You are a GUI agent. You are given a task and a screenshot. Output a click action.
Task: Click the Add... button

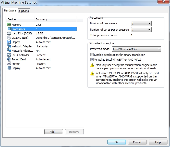click(54, 132)
